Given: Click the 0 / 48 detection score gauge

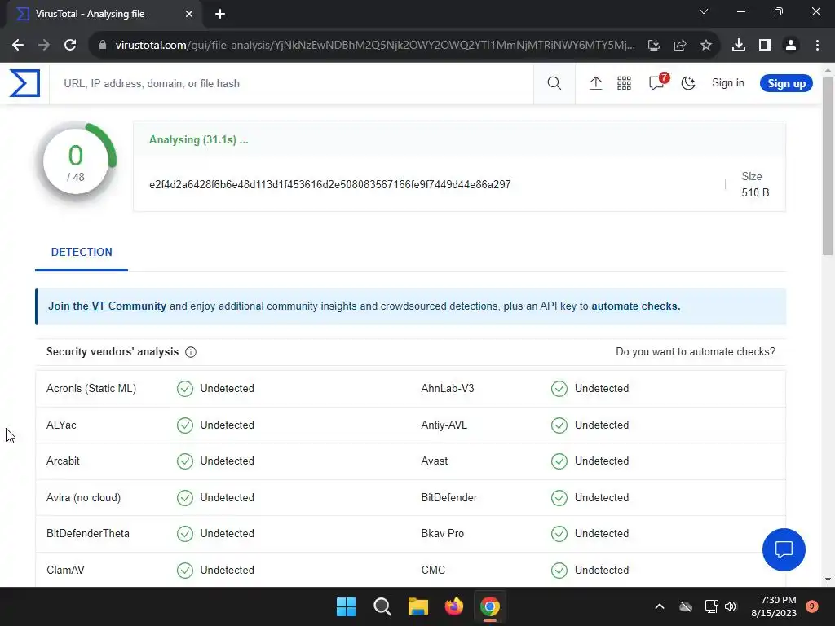Looking at the screenshot, I should (x=76, y=162).
